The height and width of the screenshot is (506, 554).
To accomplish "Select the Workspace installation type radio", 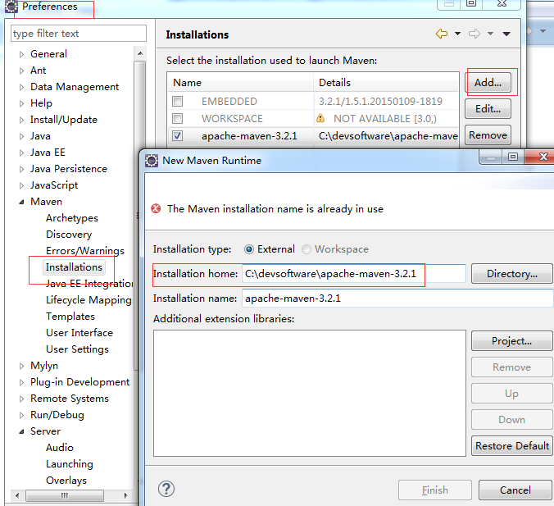I will point(307,249).
